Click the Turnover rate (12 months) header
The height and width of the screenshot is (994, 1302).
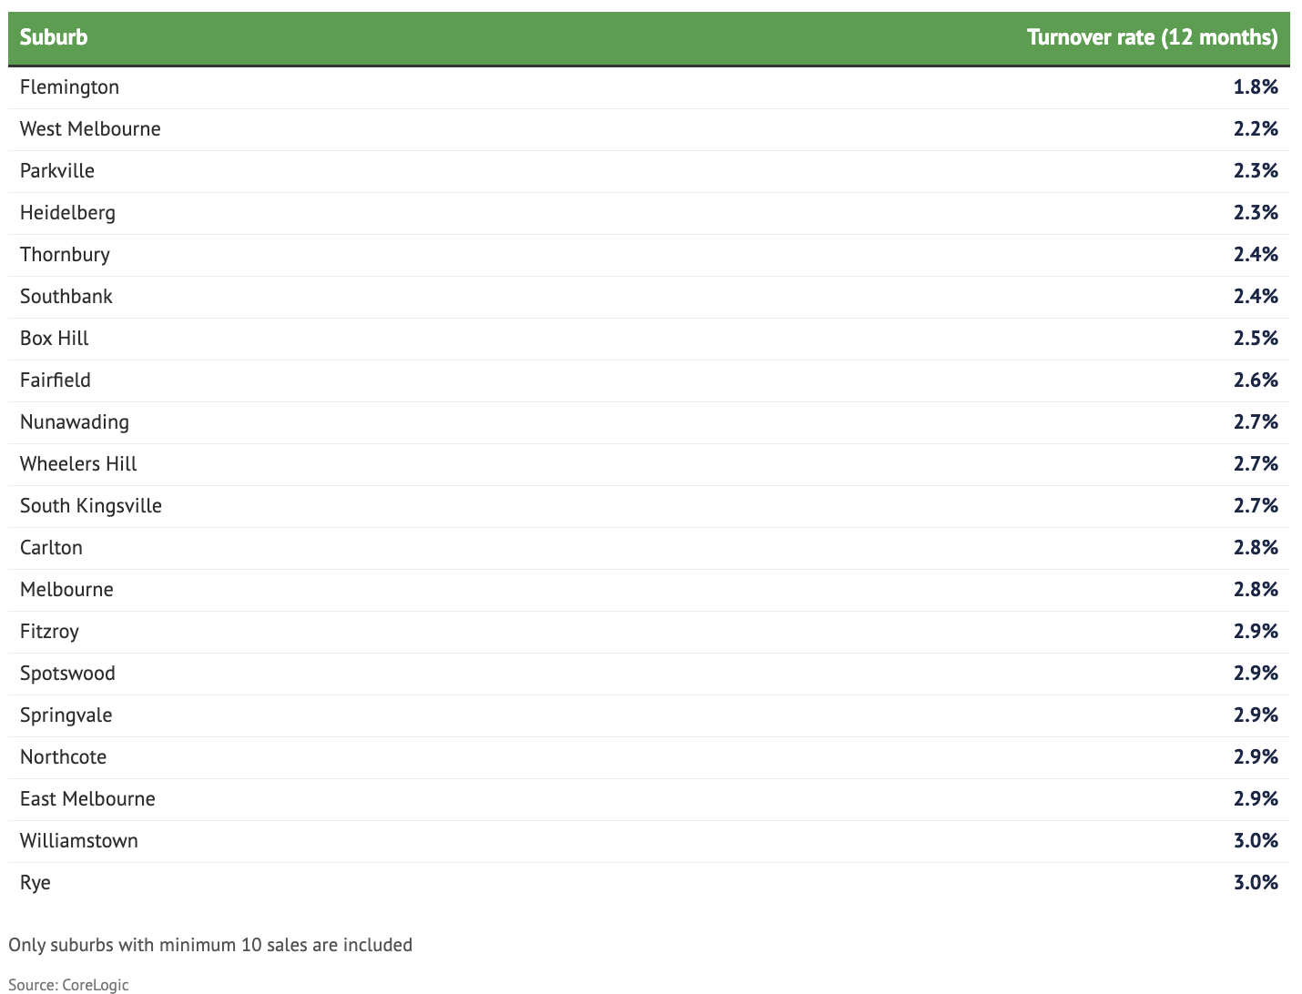[x=1152, y=37]
